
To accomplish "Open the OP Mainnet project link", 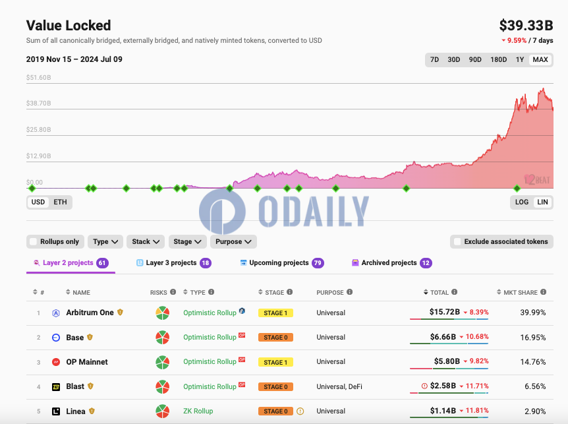I will click(87, 362).
